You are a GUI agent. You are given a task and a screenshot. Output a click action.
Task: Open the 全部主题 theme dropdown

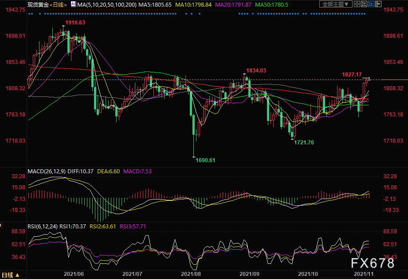336,4
